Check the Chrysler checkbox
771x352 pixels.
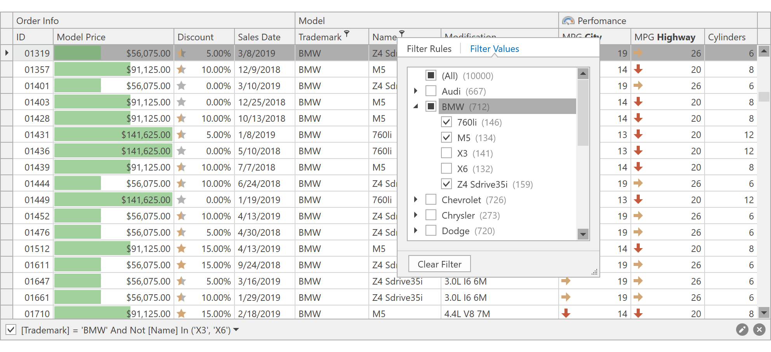coord(431,215)
